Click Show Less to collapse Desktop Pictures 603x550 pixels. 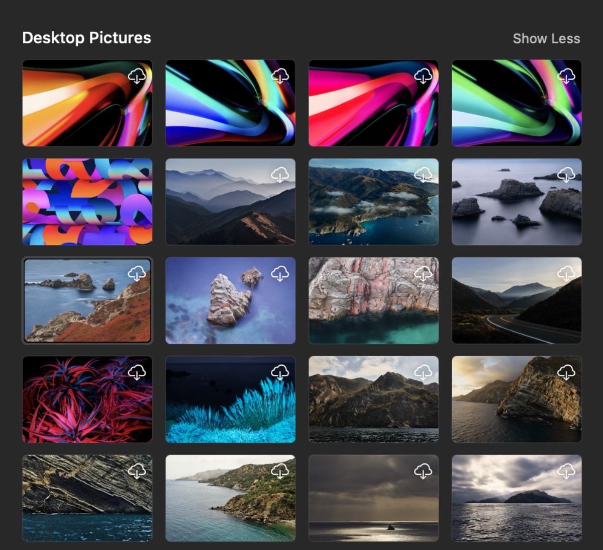(546, 39)
